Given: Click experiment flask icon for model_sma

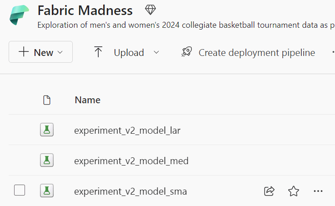Looking at the screenshot, I should coord(47,191).
